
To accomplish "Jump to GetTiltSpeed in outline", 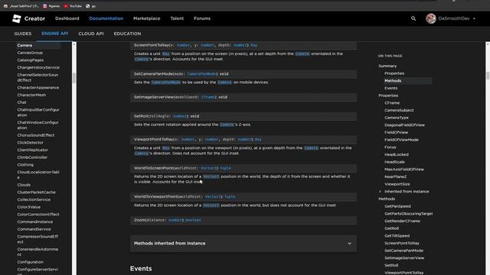I will 397,236.
